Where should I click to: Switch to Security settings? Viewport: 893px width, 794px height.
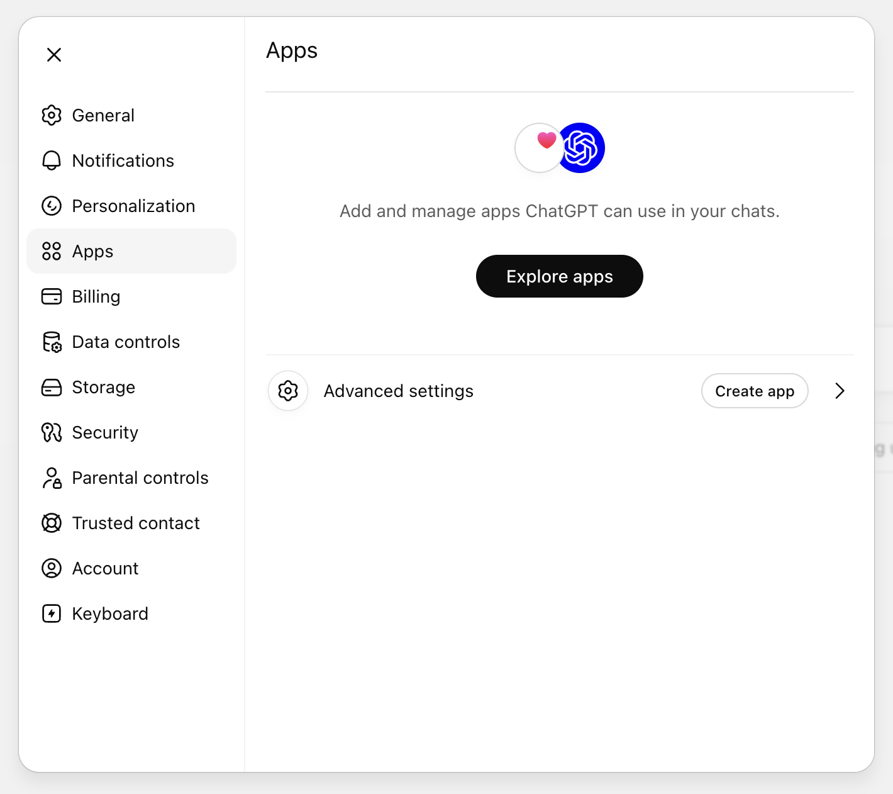131,432
